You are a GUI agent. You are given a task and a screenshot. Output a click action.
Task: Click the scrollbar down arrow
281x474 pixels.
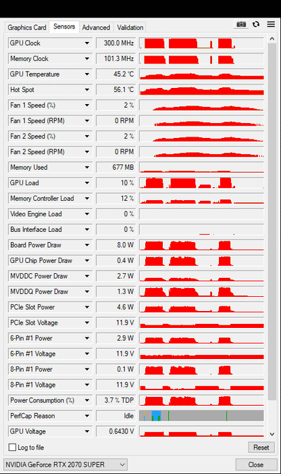272,434
